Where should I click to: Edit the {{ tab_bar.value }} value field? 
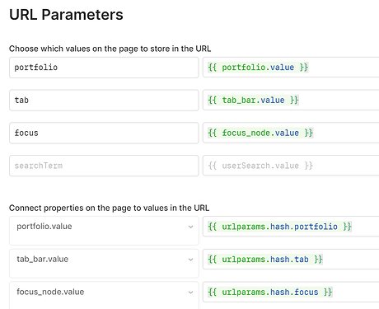(291, 100)
